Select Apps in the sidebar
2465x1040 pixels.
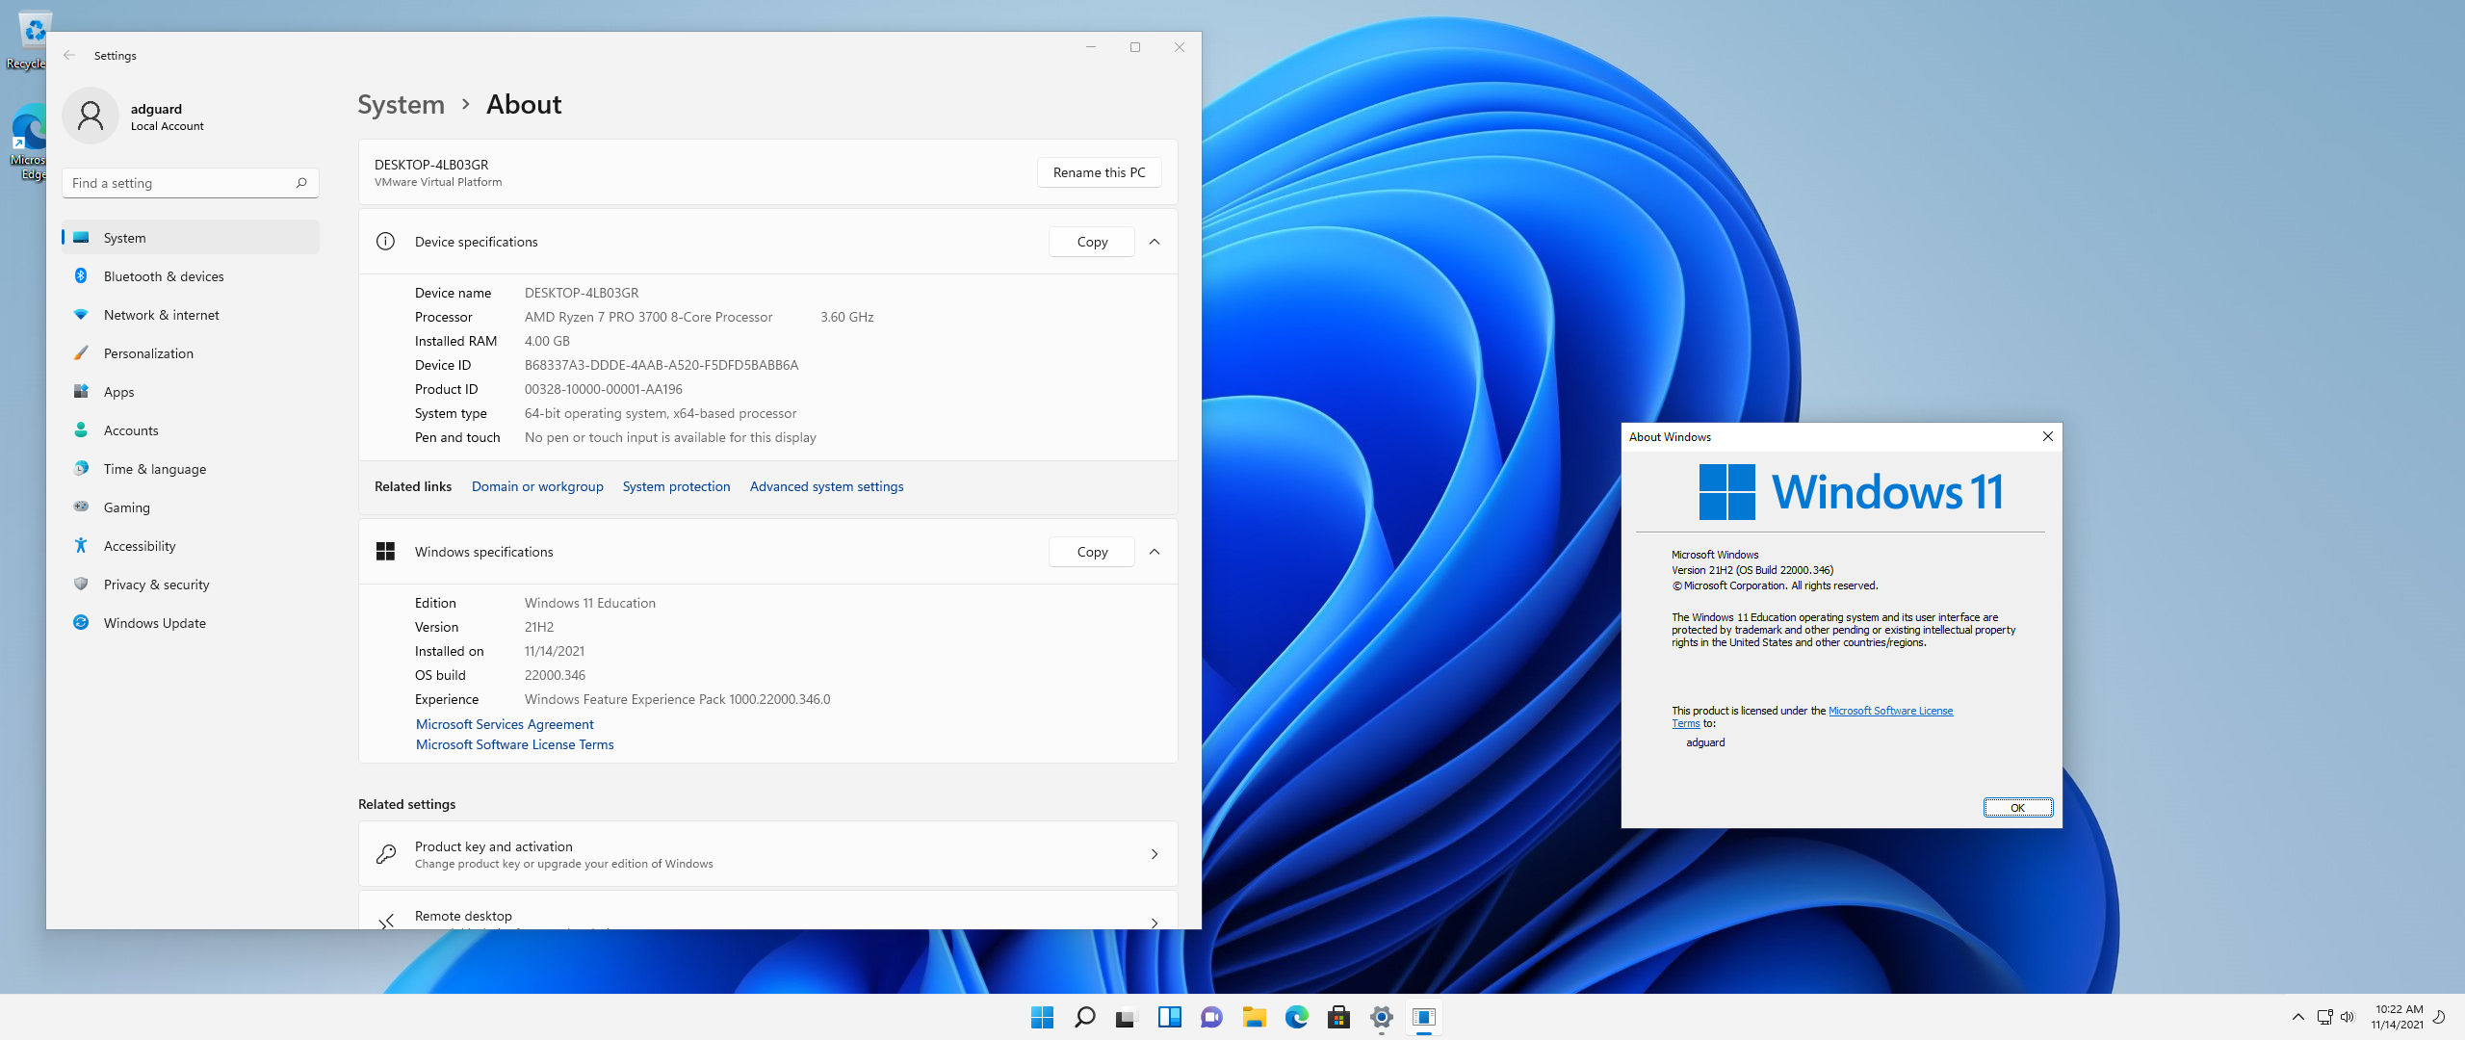(x=191, y=392)
